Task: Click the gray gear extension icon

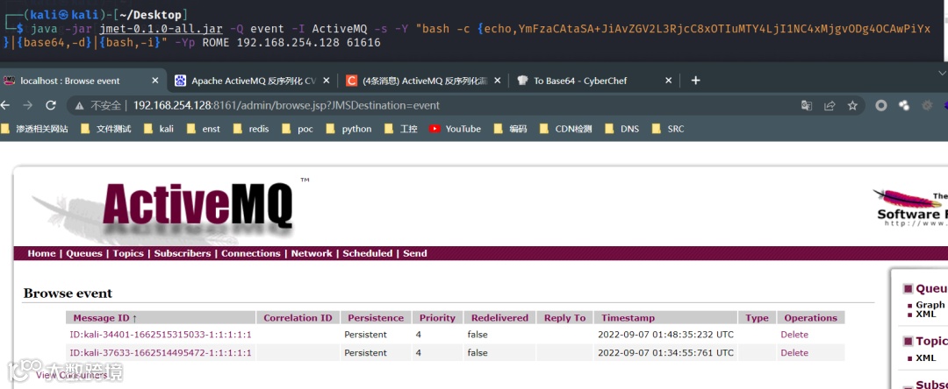Action: [x=927, y=105]
